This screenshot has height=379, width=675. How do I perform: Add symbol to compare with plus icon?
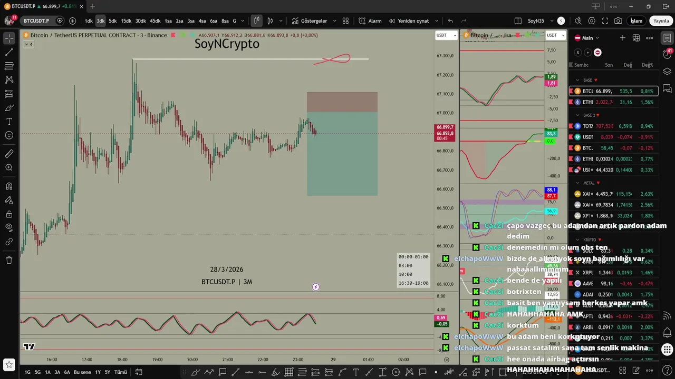pos(72,21)
